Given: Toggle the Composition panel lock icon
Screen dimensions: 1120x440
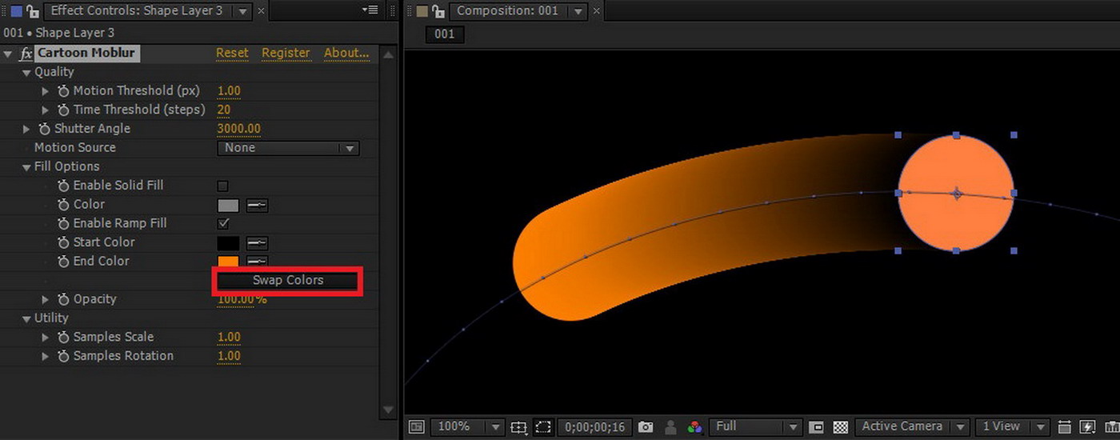Looking at the screenshot, I should pyautogui.click(x=438, y=11).
